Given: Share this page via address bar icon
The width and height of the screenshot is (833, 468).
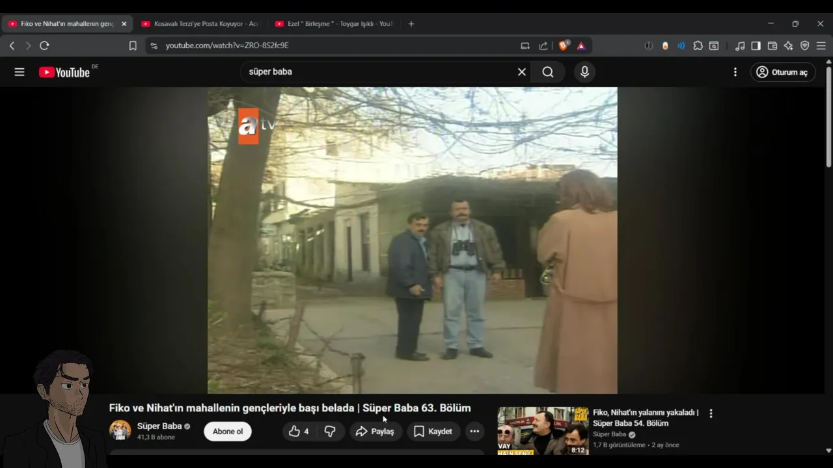Looking at the screenshot, I should tap(543, 45).
